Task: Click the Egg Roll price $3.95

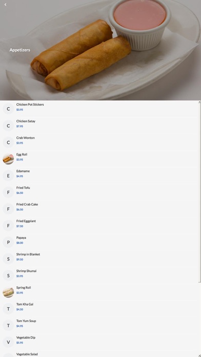Action: (19, 160)
